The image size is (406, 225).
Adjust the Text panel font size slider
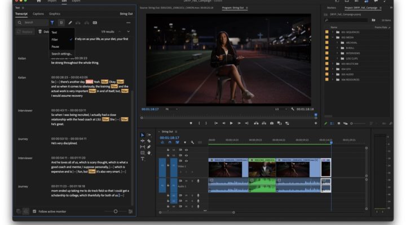(116, 211)
